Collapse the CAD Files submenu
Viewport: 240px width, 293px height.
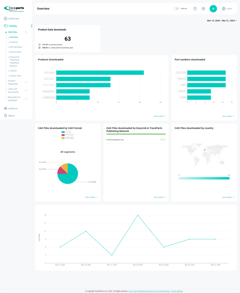(x=26, y=32)
